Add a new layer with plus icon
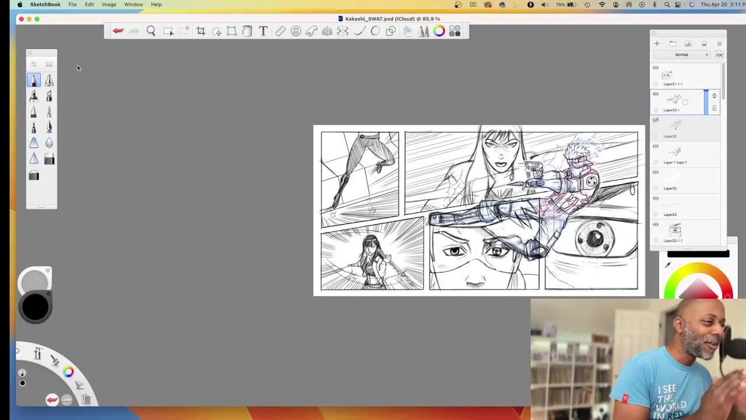 pos(657,44)
